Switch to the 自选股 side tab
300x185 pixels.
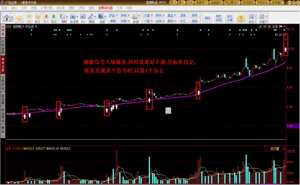[3, 99]
